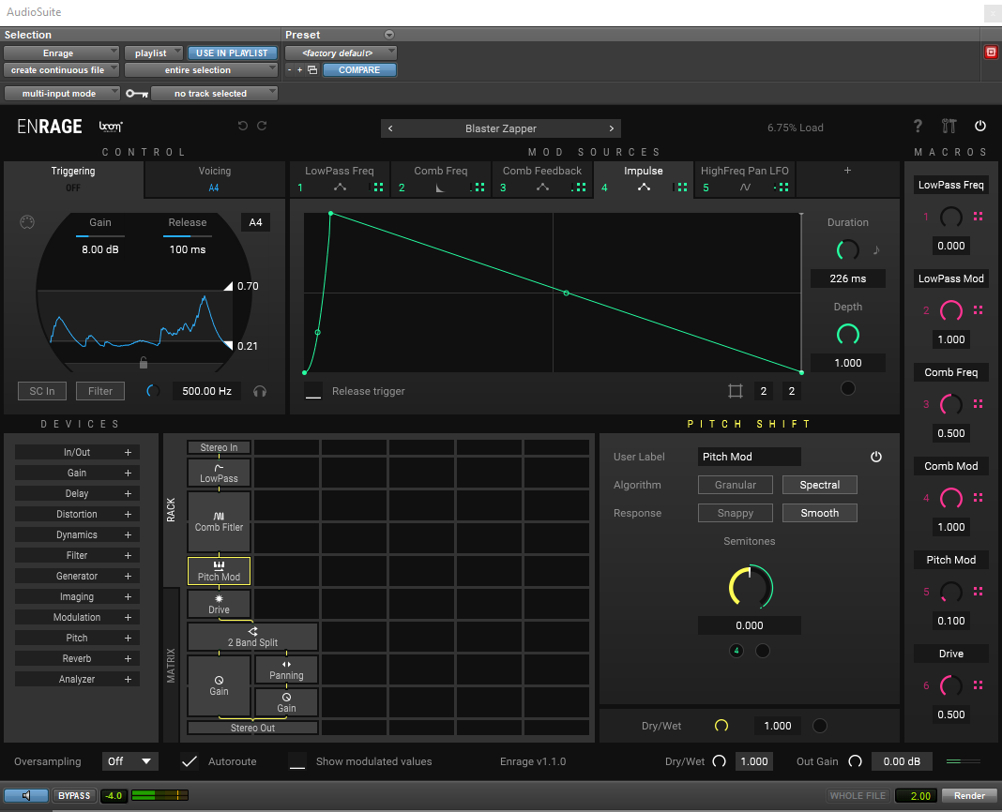Enable Show modulated values checkbox
This screenshot has width=1002, height=812.
pos(297,761)
